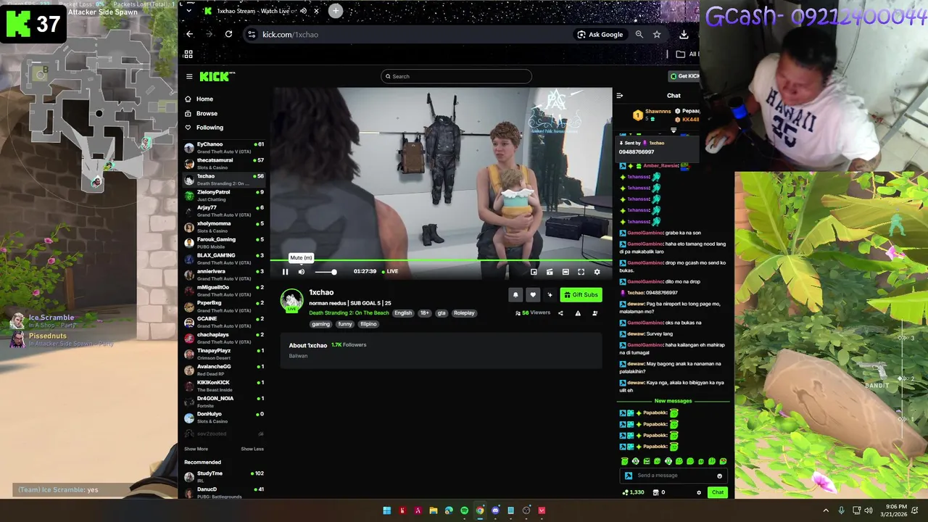This screenshot has width=928, height=522.
Task: Click the sparkle button beside Gift Subs
Action: click(550, 294)
